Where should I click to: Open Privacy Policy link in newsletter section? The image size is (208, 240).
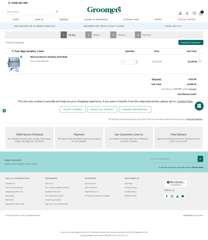[x=198, y=167]
